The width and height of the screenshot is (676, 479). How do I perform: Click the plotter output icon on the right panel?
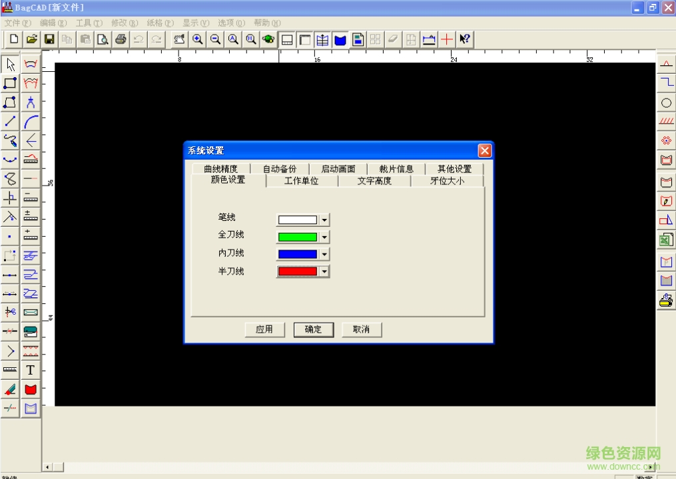click(667, 299)
